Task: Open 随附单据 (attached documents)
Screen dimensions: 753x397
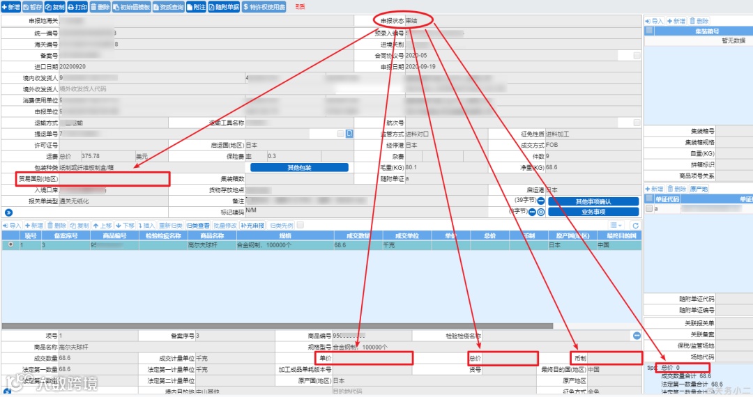Action: coord(224,7)
